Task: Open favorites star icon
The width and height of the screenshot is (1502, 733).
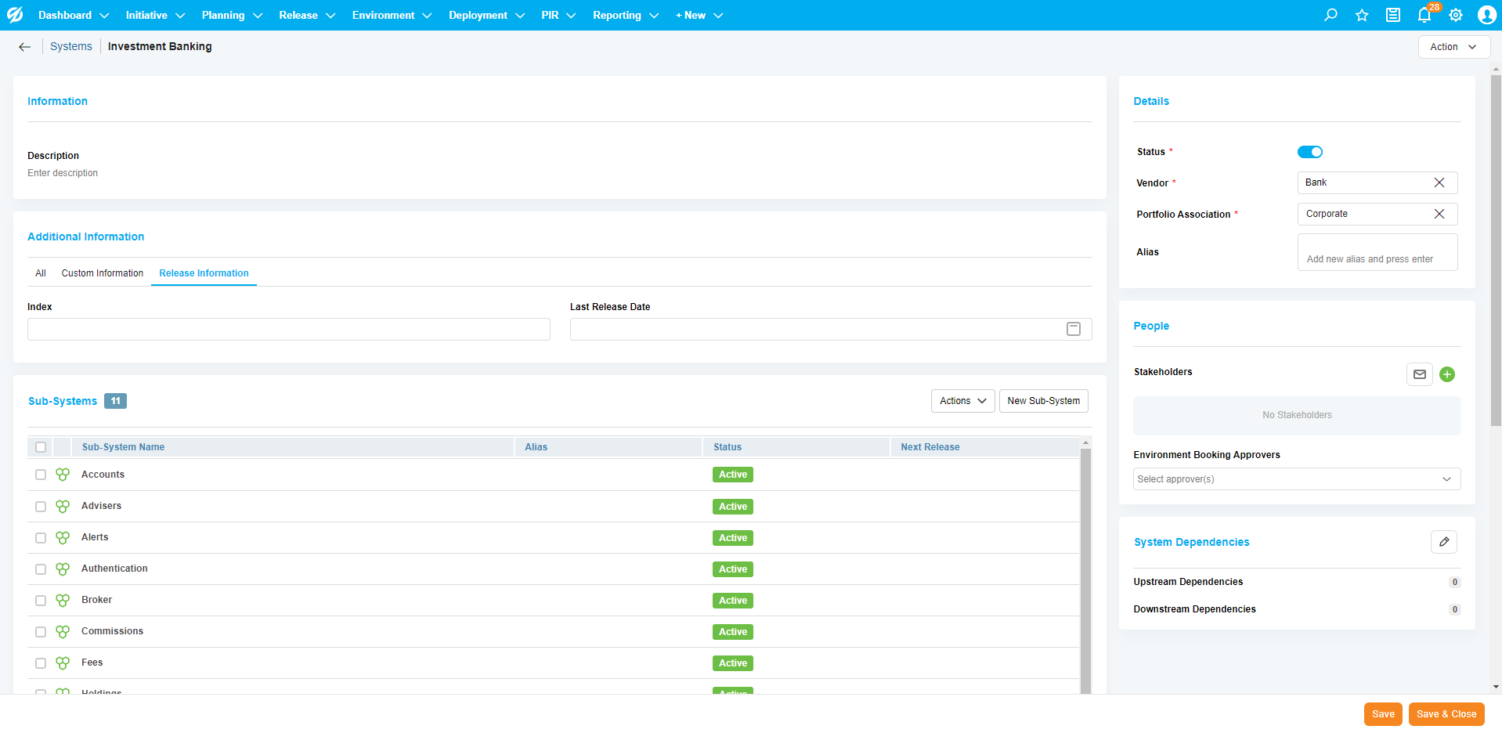Action: (1362, 15)
